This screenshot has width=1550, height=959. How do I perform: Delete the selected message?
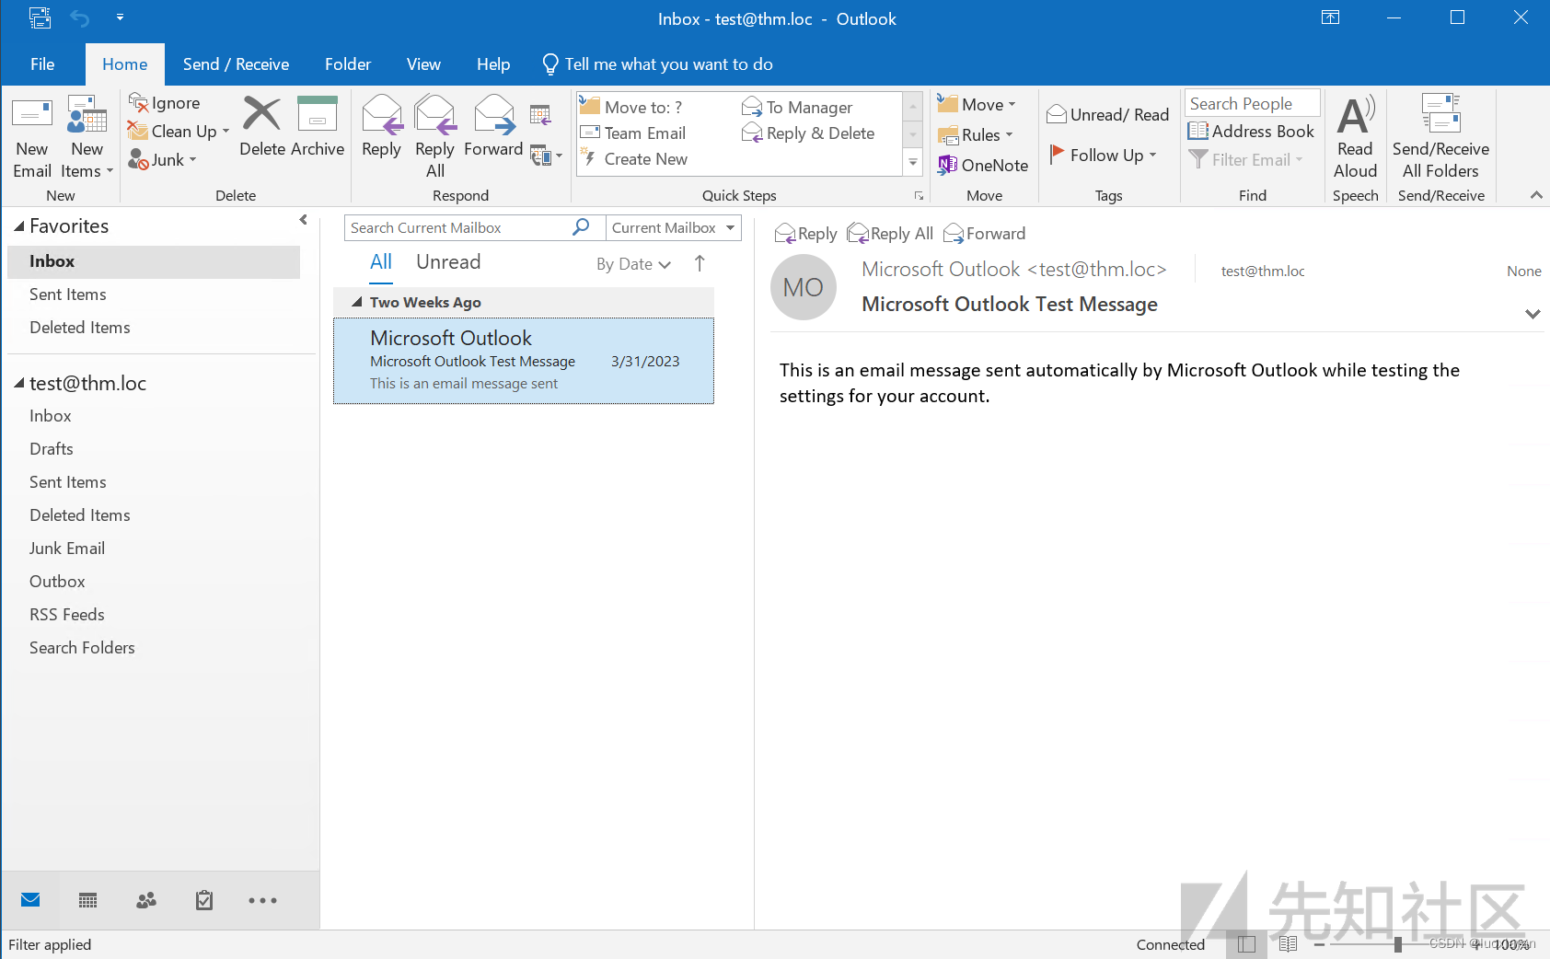coord(262,126)
